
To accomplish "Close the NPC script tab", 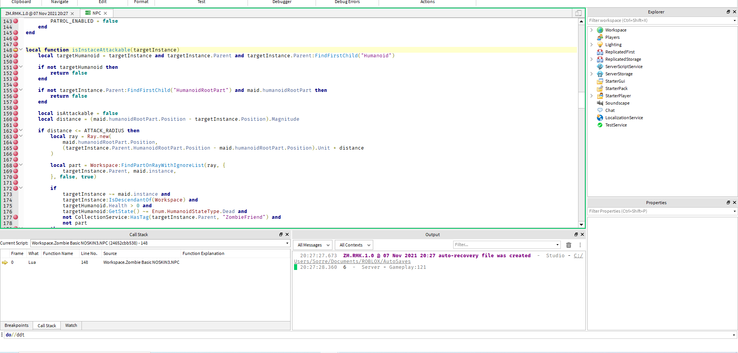I will (x=105, y=13).
